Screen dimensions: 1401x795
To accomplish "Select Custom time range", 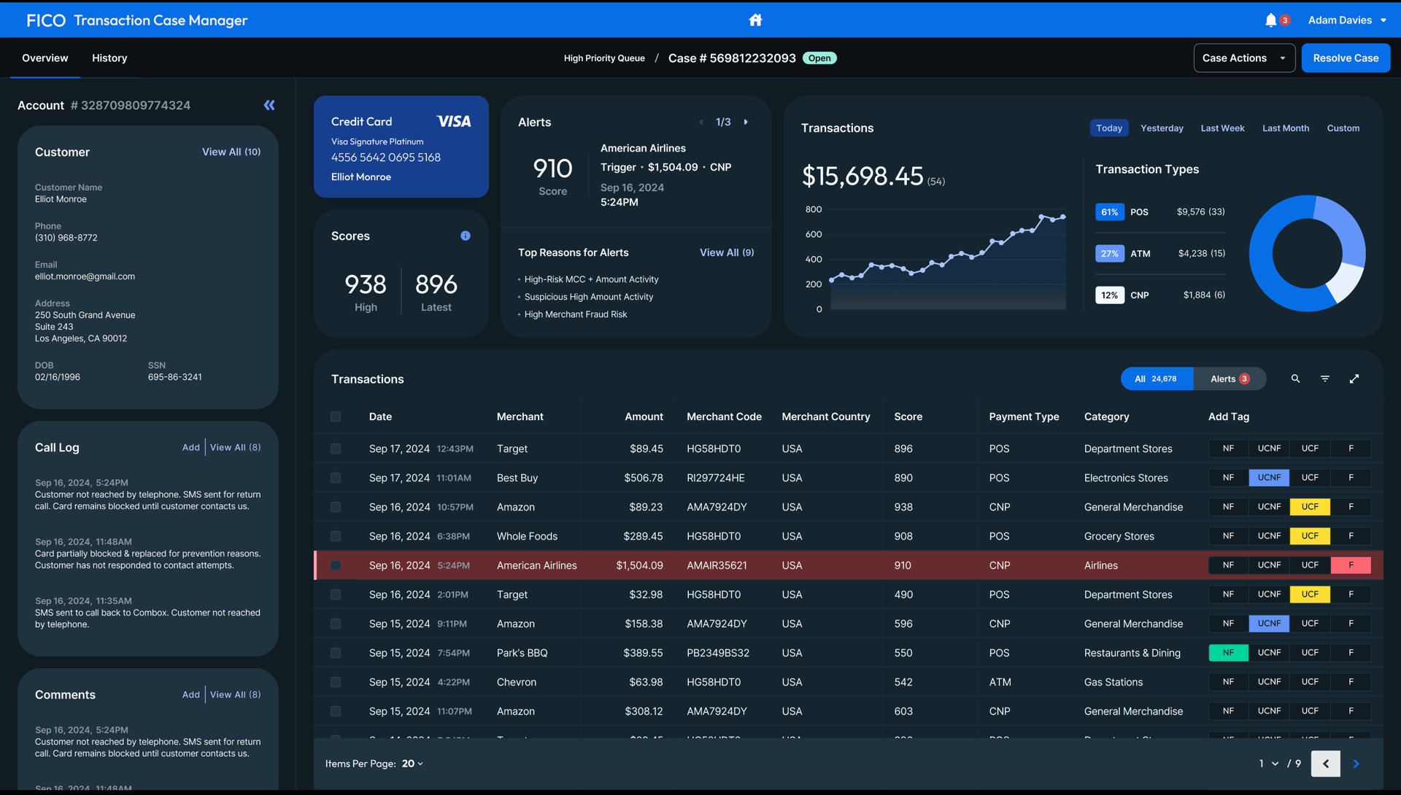I will [x=1343, y=128].
